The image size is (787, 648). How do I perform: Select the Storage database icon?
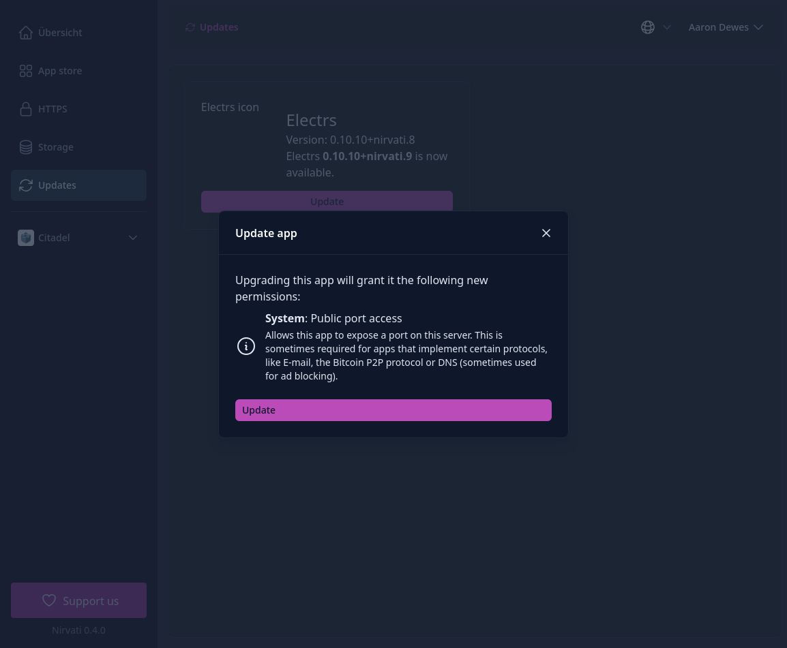(x=26, y=146)
